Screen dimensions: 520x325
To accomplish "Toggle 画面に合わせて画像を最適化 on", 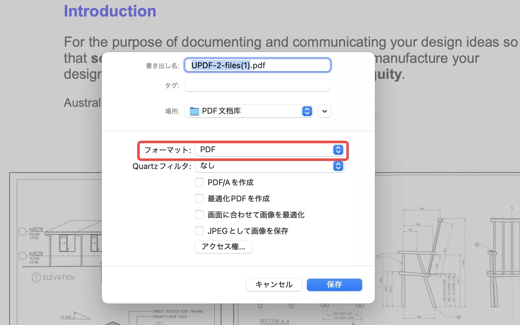I will 199,214.
